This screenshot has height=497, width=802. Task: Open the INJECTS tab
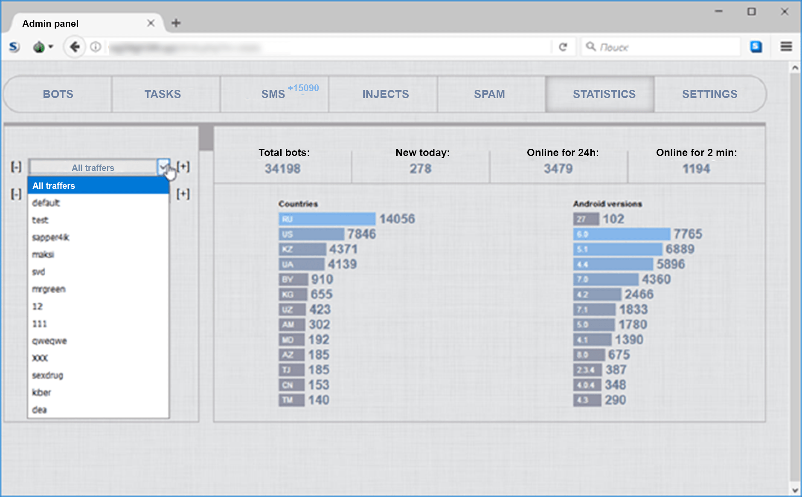(x=385, y=94)
